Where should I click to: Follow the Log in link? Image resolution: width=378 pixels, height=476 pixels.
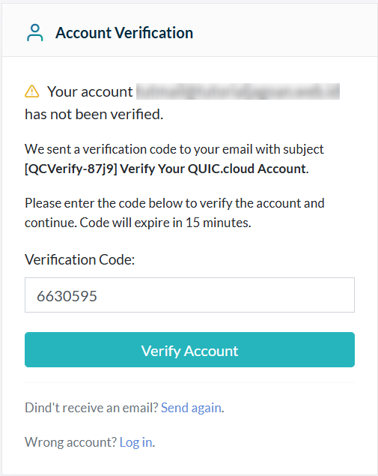point(135,442)
